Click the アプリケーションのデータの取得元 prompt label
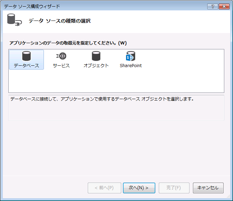This screenshot has height=201, width=233. pyautogui.click(x=68, y=43)
